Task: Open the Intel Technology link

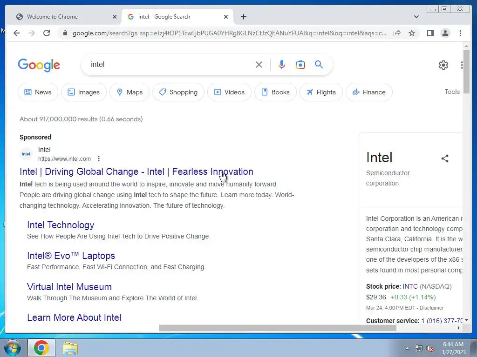Action: [x=61, y=225]
